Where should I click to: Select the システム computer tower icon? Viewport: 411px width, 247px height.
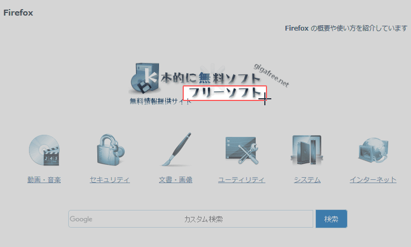pos(307,150)
